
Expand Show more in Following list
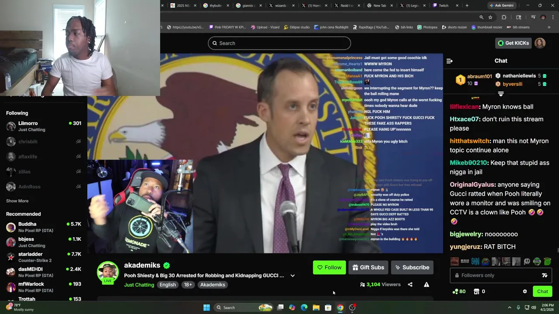[17, 201]
